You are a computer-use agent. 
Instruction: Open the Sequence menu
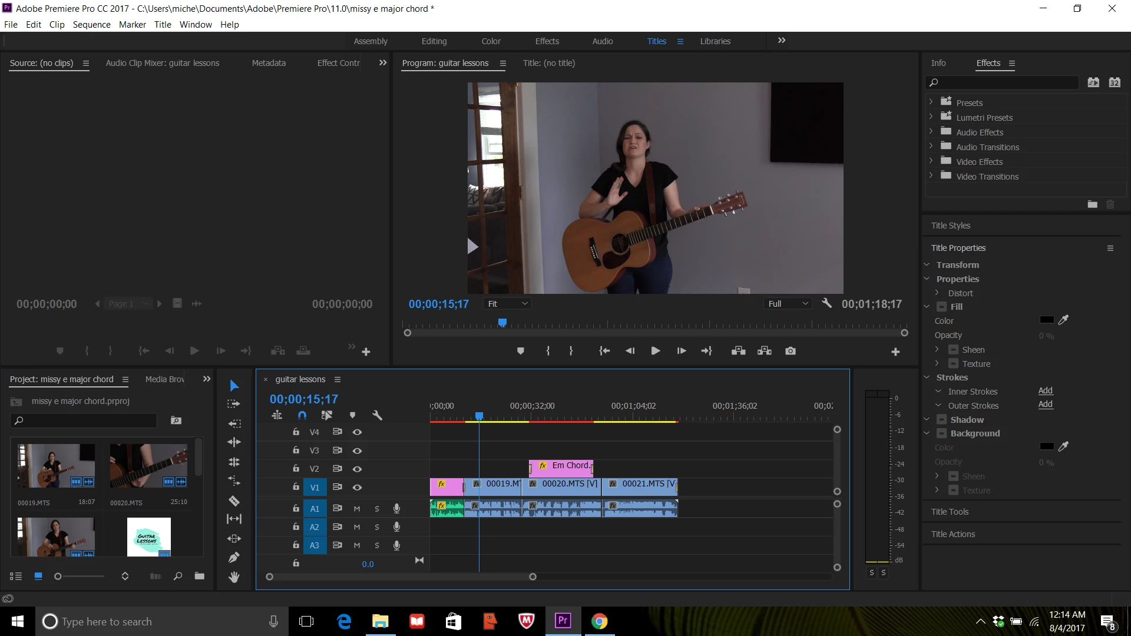pos(91,25)
